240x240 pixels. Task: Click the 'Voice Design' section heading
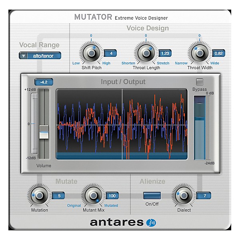[x=148, y=28]
